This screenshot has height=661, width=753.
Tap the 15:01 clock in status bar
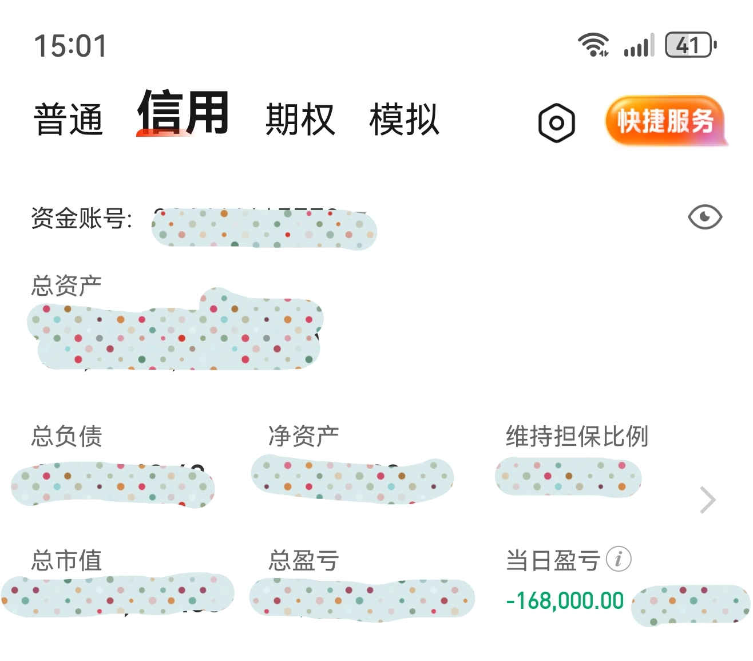click(x=70, y=46)
